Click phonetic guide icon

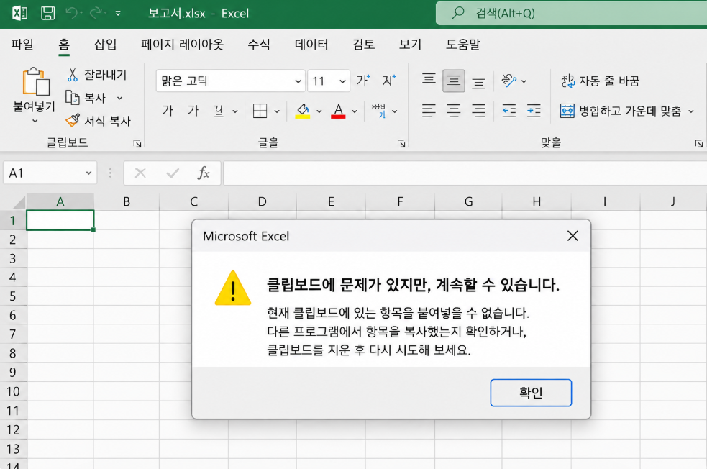[x=379, y=111]
